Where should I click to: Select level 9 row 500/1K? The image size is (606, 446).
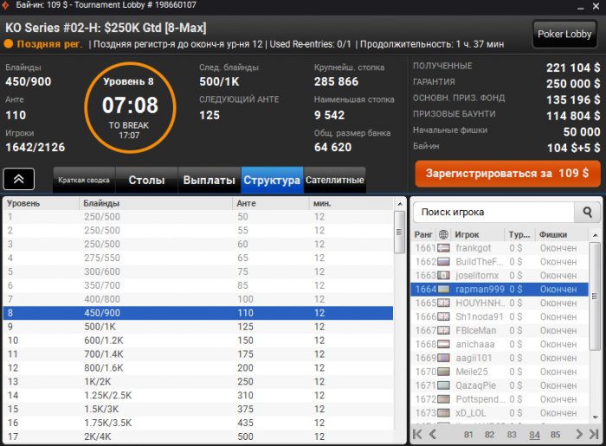pos(198,327)
